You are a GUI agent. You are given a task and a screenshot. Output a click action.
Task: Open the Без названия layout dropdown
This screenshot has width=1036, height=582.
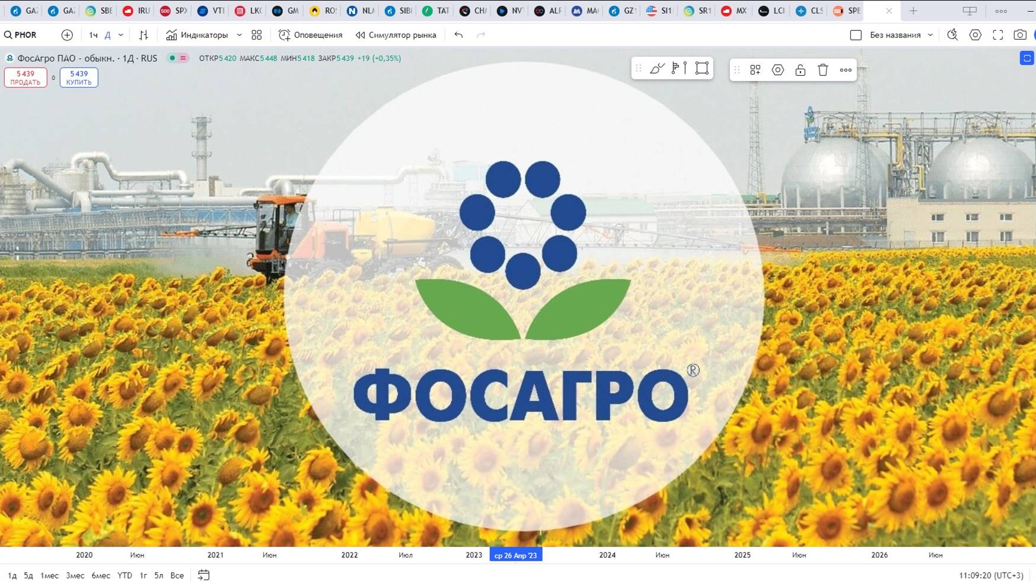[901, 35]
